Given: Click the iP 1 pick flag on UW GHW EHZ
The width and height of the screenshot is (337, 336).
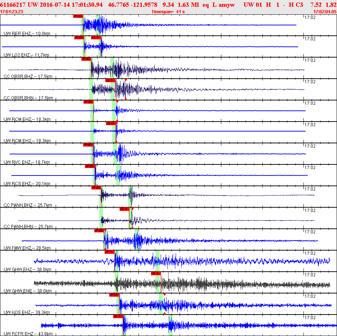Looking at the screenshot, I should tap(110, 252).
